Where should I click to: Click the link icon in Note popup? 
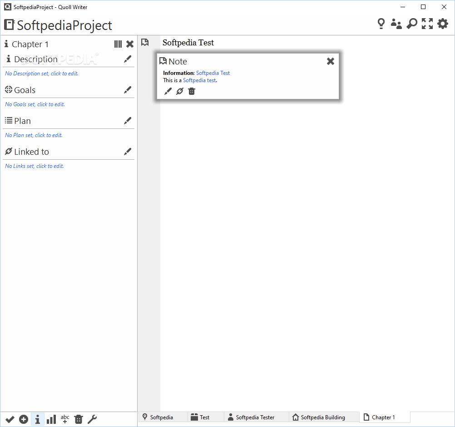(x=180, y=91)
